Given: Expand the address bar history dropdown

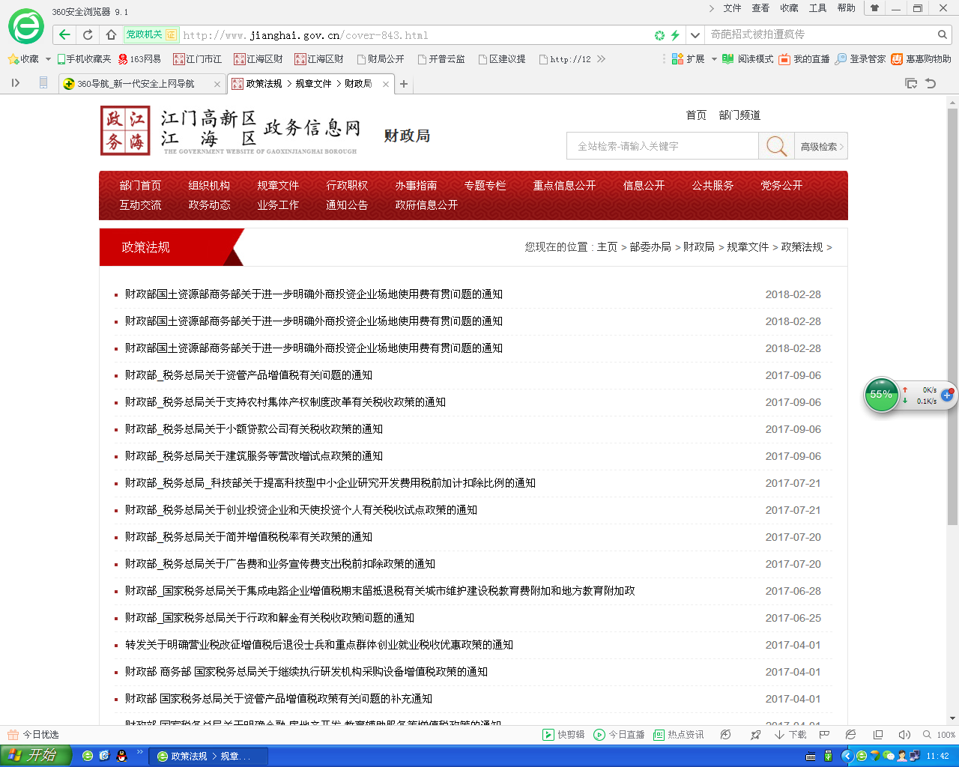Looking at the screenshot, I should pos(695,34).
